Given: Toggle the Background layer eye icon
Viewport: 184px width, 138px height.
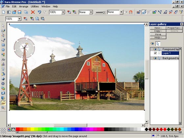Looking at the screenshot, I should 155,58.
